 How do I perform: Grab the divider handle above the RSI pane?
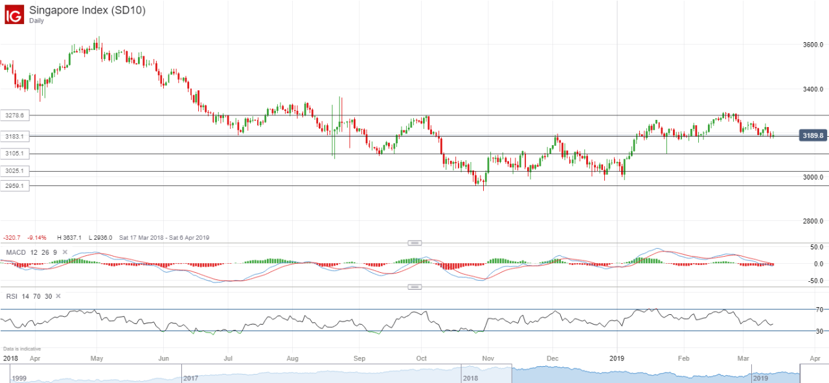pyautogui.click(x=414, y=286)
